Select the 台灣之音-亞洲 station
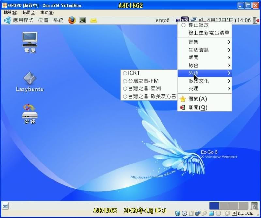261x218 pixels. point(149,88)
